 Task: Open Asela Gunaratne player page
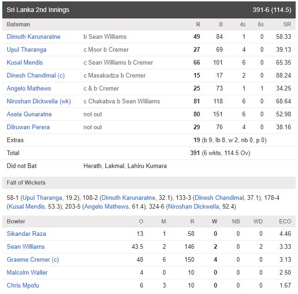click(x=29, y=114)
